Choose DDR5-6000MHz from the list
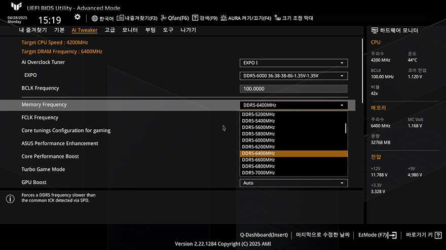This screenshot has height=250, width=446. point(293,140)
